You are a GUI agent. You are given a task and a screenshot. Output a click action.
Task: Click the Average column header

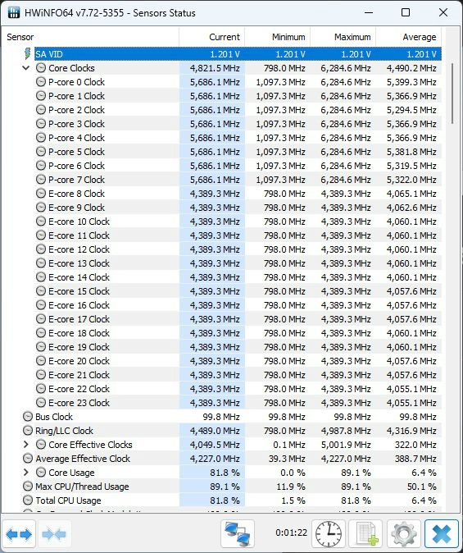(408, 37)
